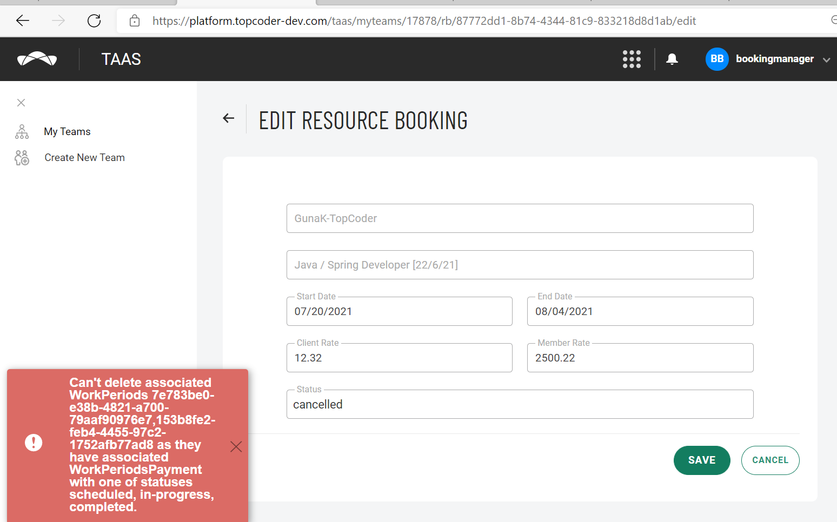Select the End Date field
837x522 pixels.
(640, 311)
